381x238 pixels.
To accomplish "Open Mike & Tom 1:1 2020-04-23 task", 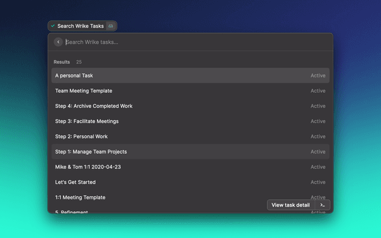I will [88, 167].
